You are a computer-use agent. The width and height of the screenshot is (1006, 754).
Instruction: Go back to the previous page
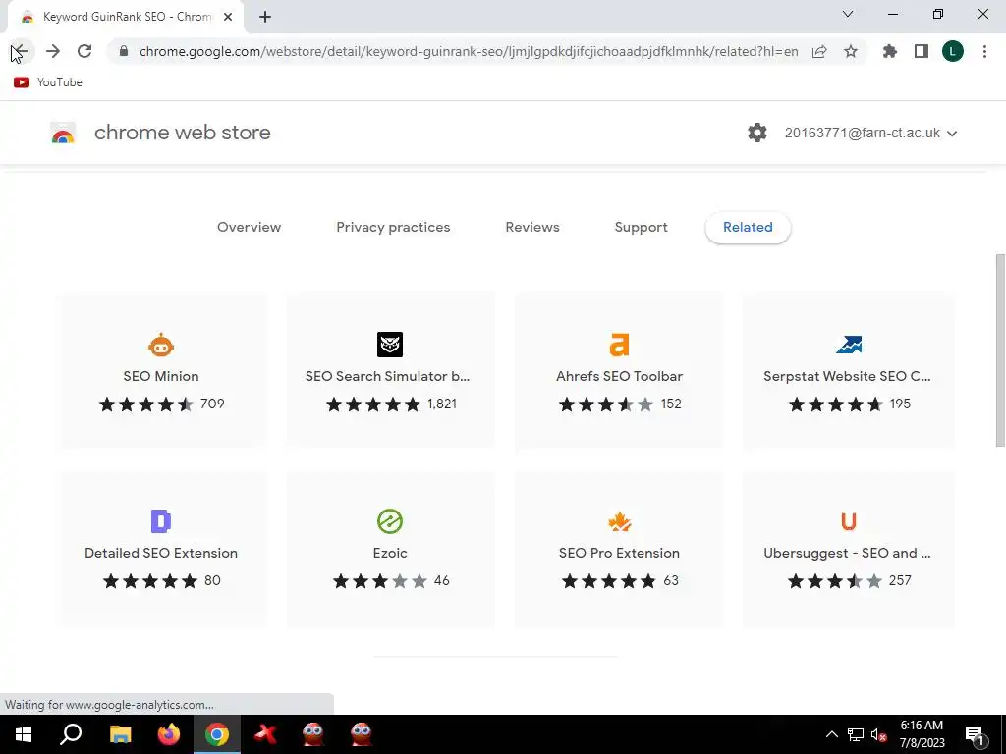(21, 51)
